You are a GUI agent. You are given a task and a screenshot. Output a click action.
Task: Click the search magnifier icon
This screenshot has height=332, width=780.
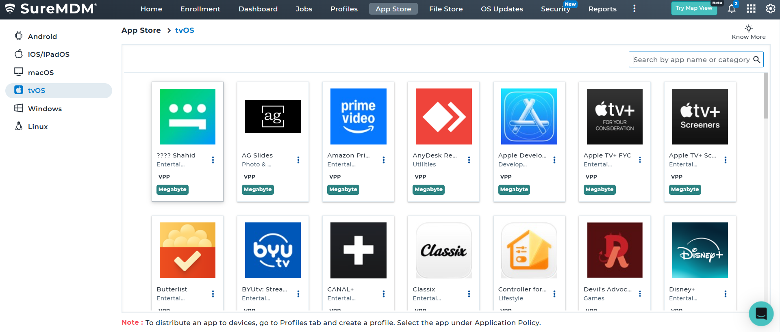coord(756,60)
